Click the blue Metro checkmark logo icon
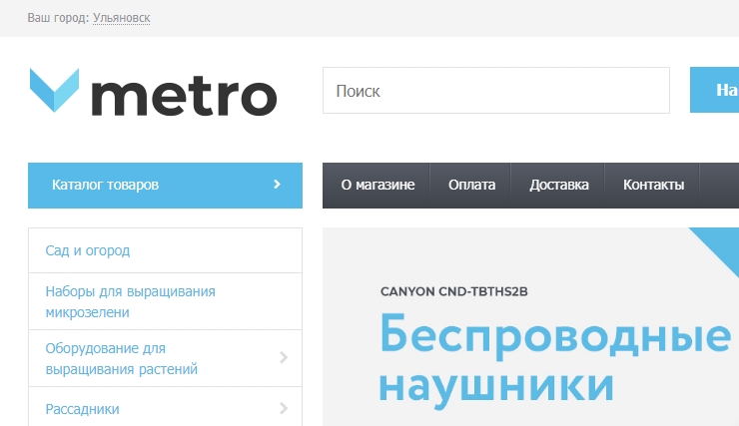 tap(53, 91)
